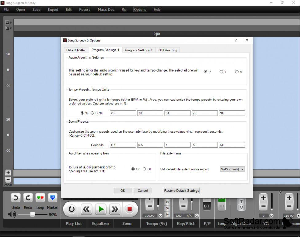Click the Play List panel button
300x237 pixels.
click(x=74, y=223)
